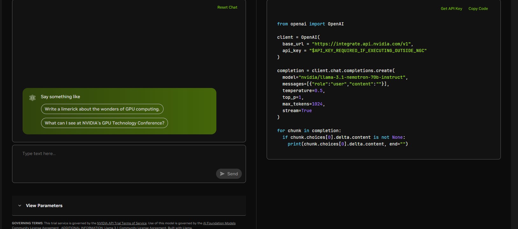Choose the GPU Technology Conference prompt suggestion
518x229 pixels.
(104, 123)
